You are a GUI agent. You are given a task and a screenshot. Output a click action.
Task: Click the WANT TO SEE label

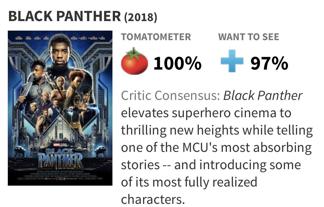(x=249, y=37)
